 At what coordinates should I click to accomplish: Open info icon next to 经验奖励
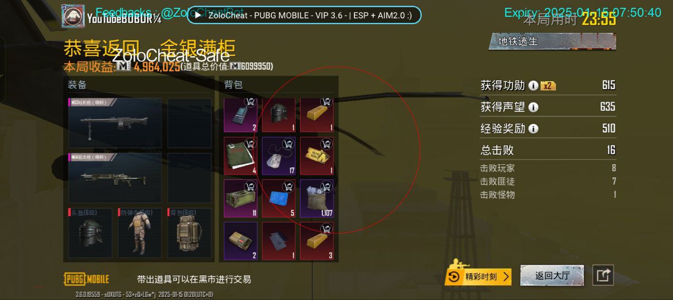533,128
